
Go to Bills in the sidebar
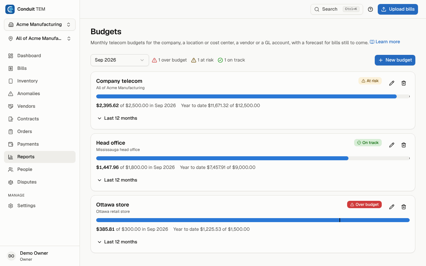pyautogui.click(x=40, y=68)
